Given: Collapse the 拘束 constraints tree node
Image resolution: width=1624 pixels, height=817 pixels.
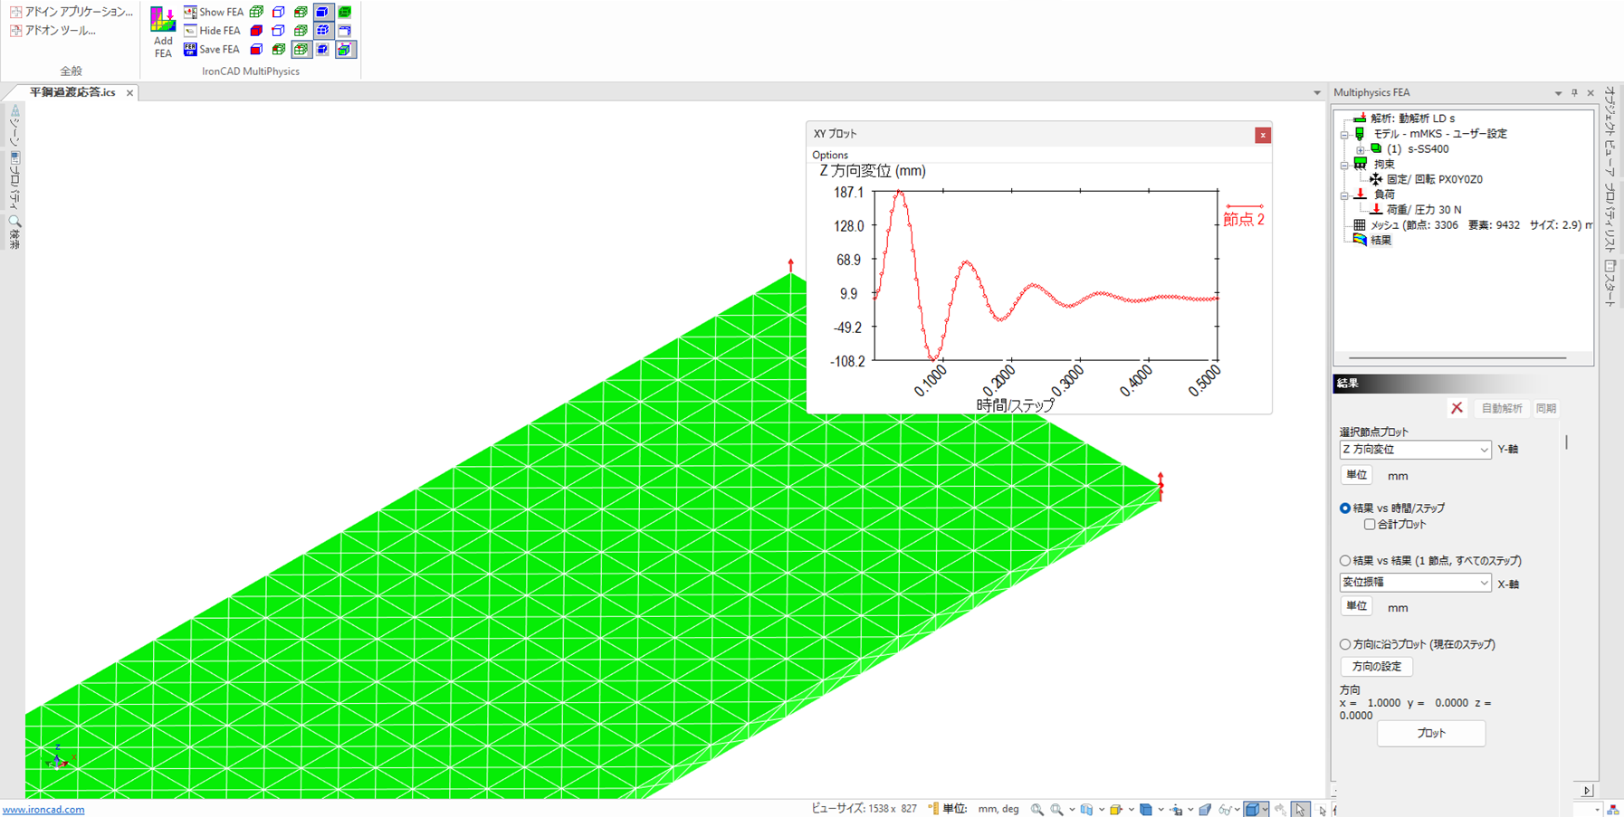Looking at the screenshot, I should tap(1344, 165).
